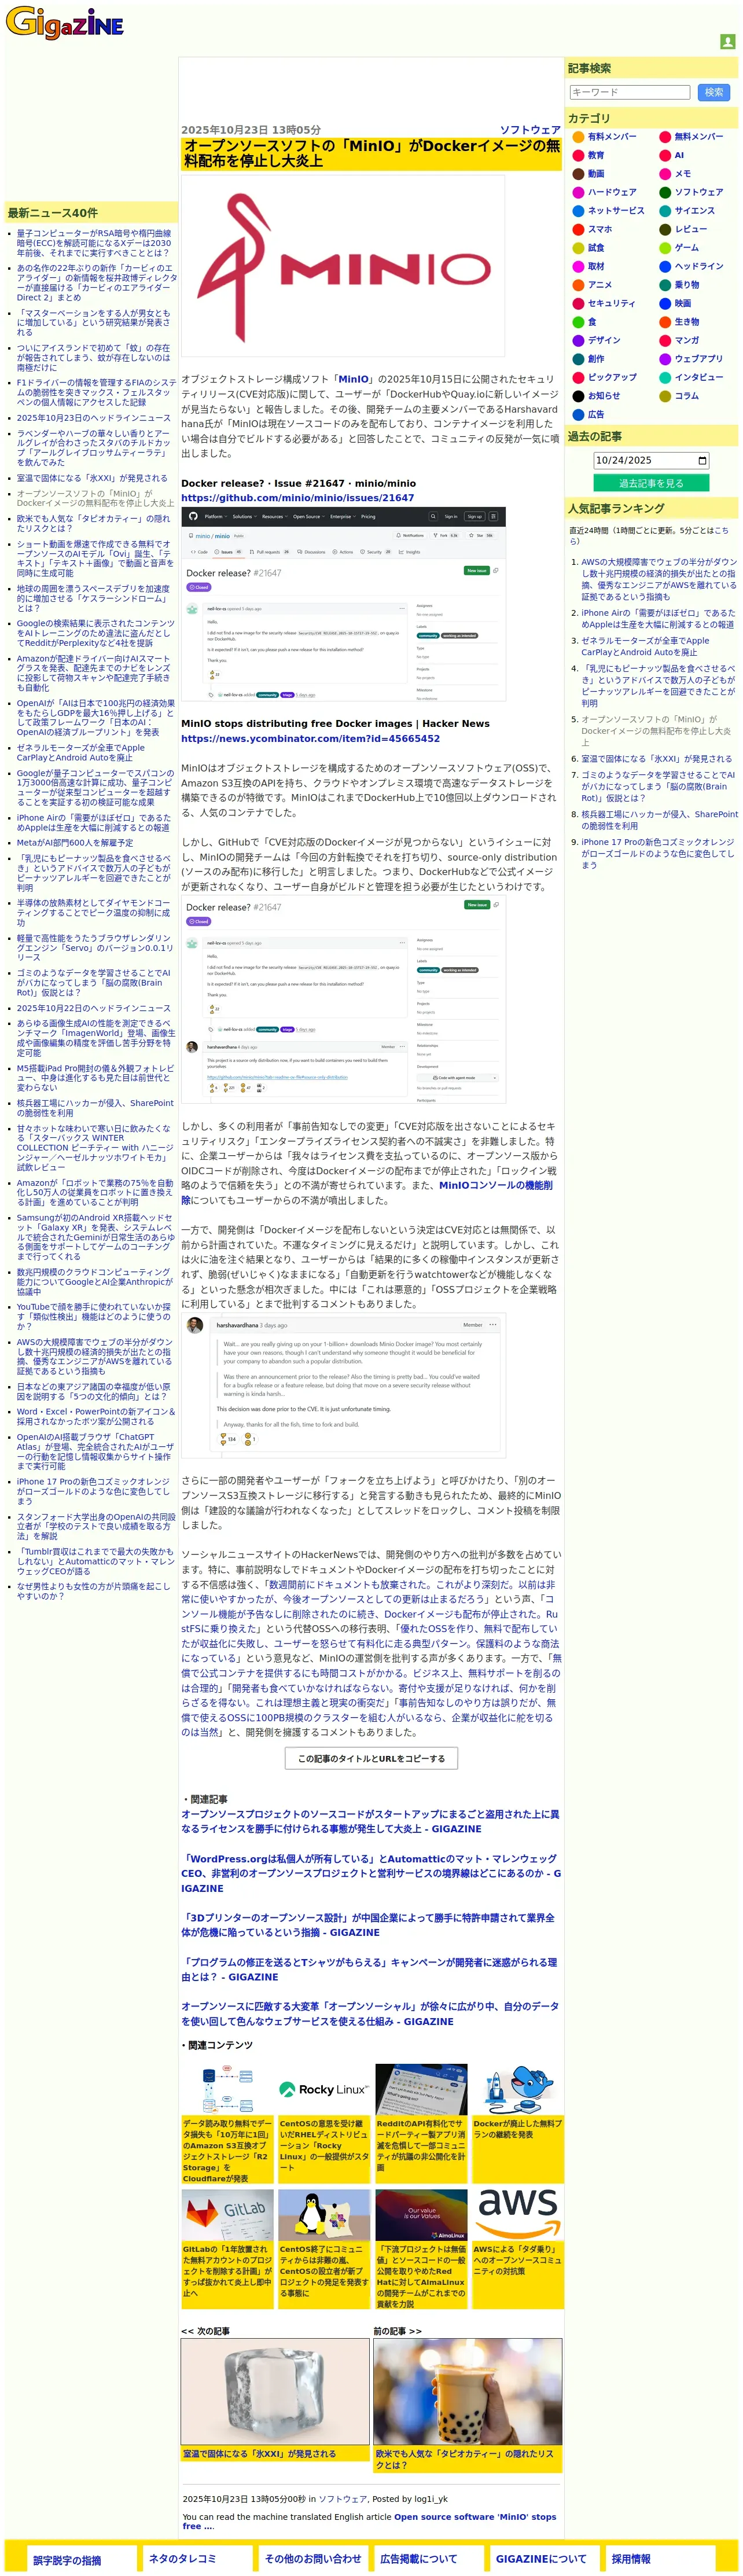Open the bubble tea previous-article image
743x2576 pixels.
point(467,2391)
